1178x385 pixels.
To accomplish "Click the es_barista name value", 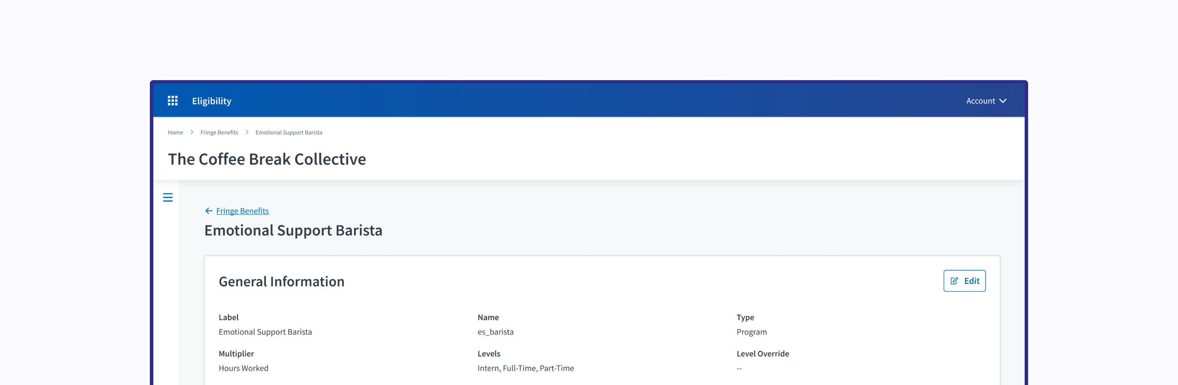I will pyautogui.click(x=495, y=332).
